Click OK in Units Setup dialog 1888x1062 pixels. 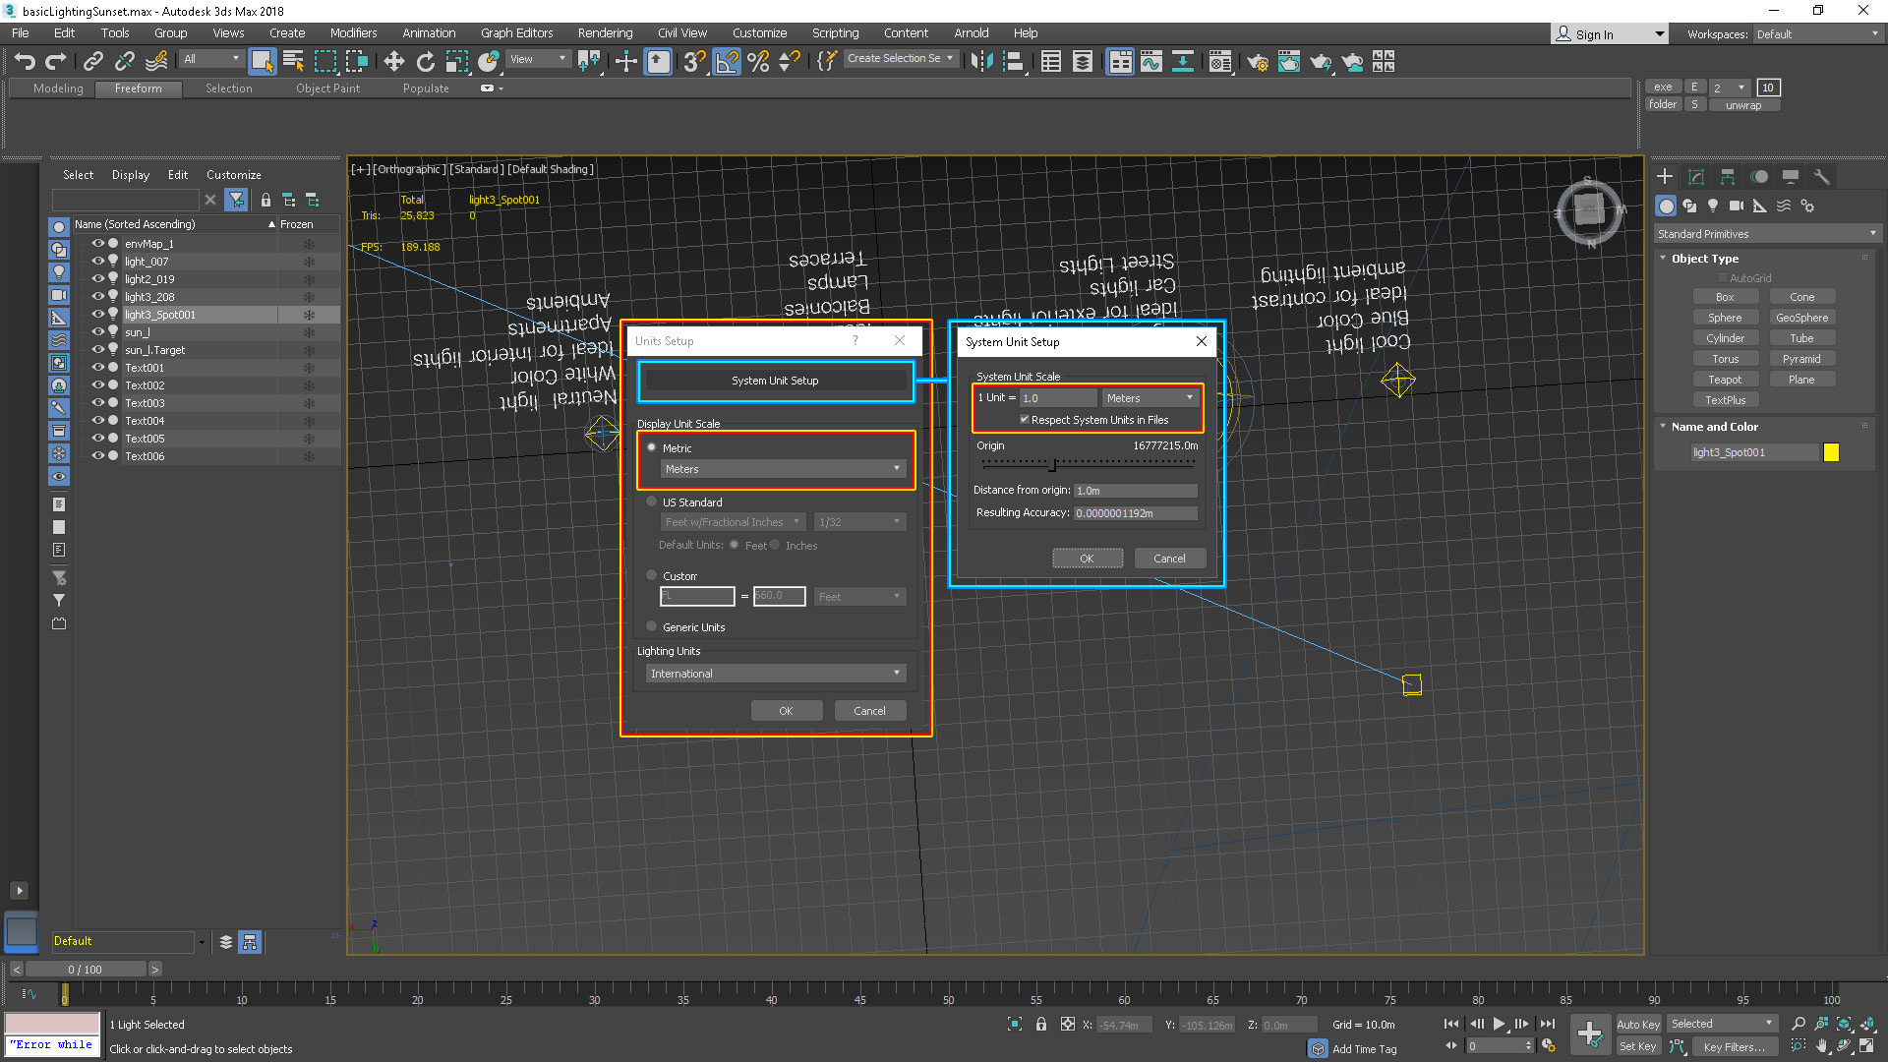[786, 711]
